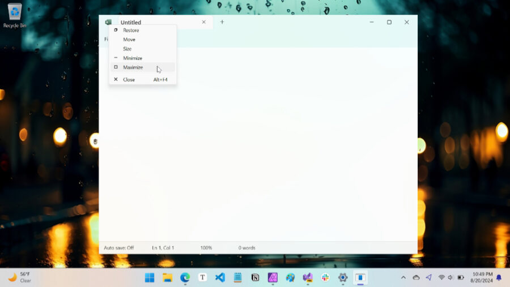The width and height of the screenshot is (510, 287).
Task: Minimize the window using title bar button
Action: (372, 22)
